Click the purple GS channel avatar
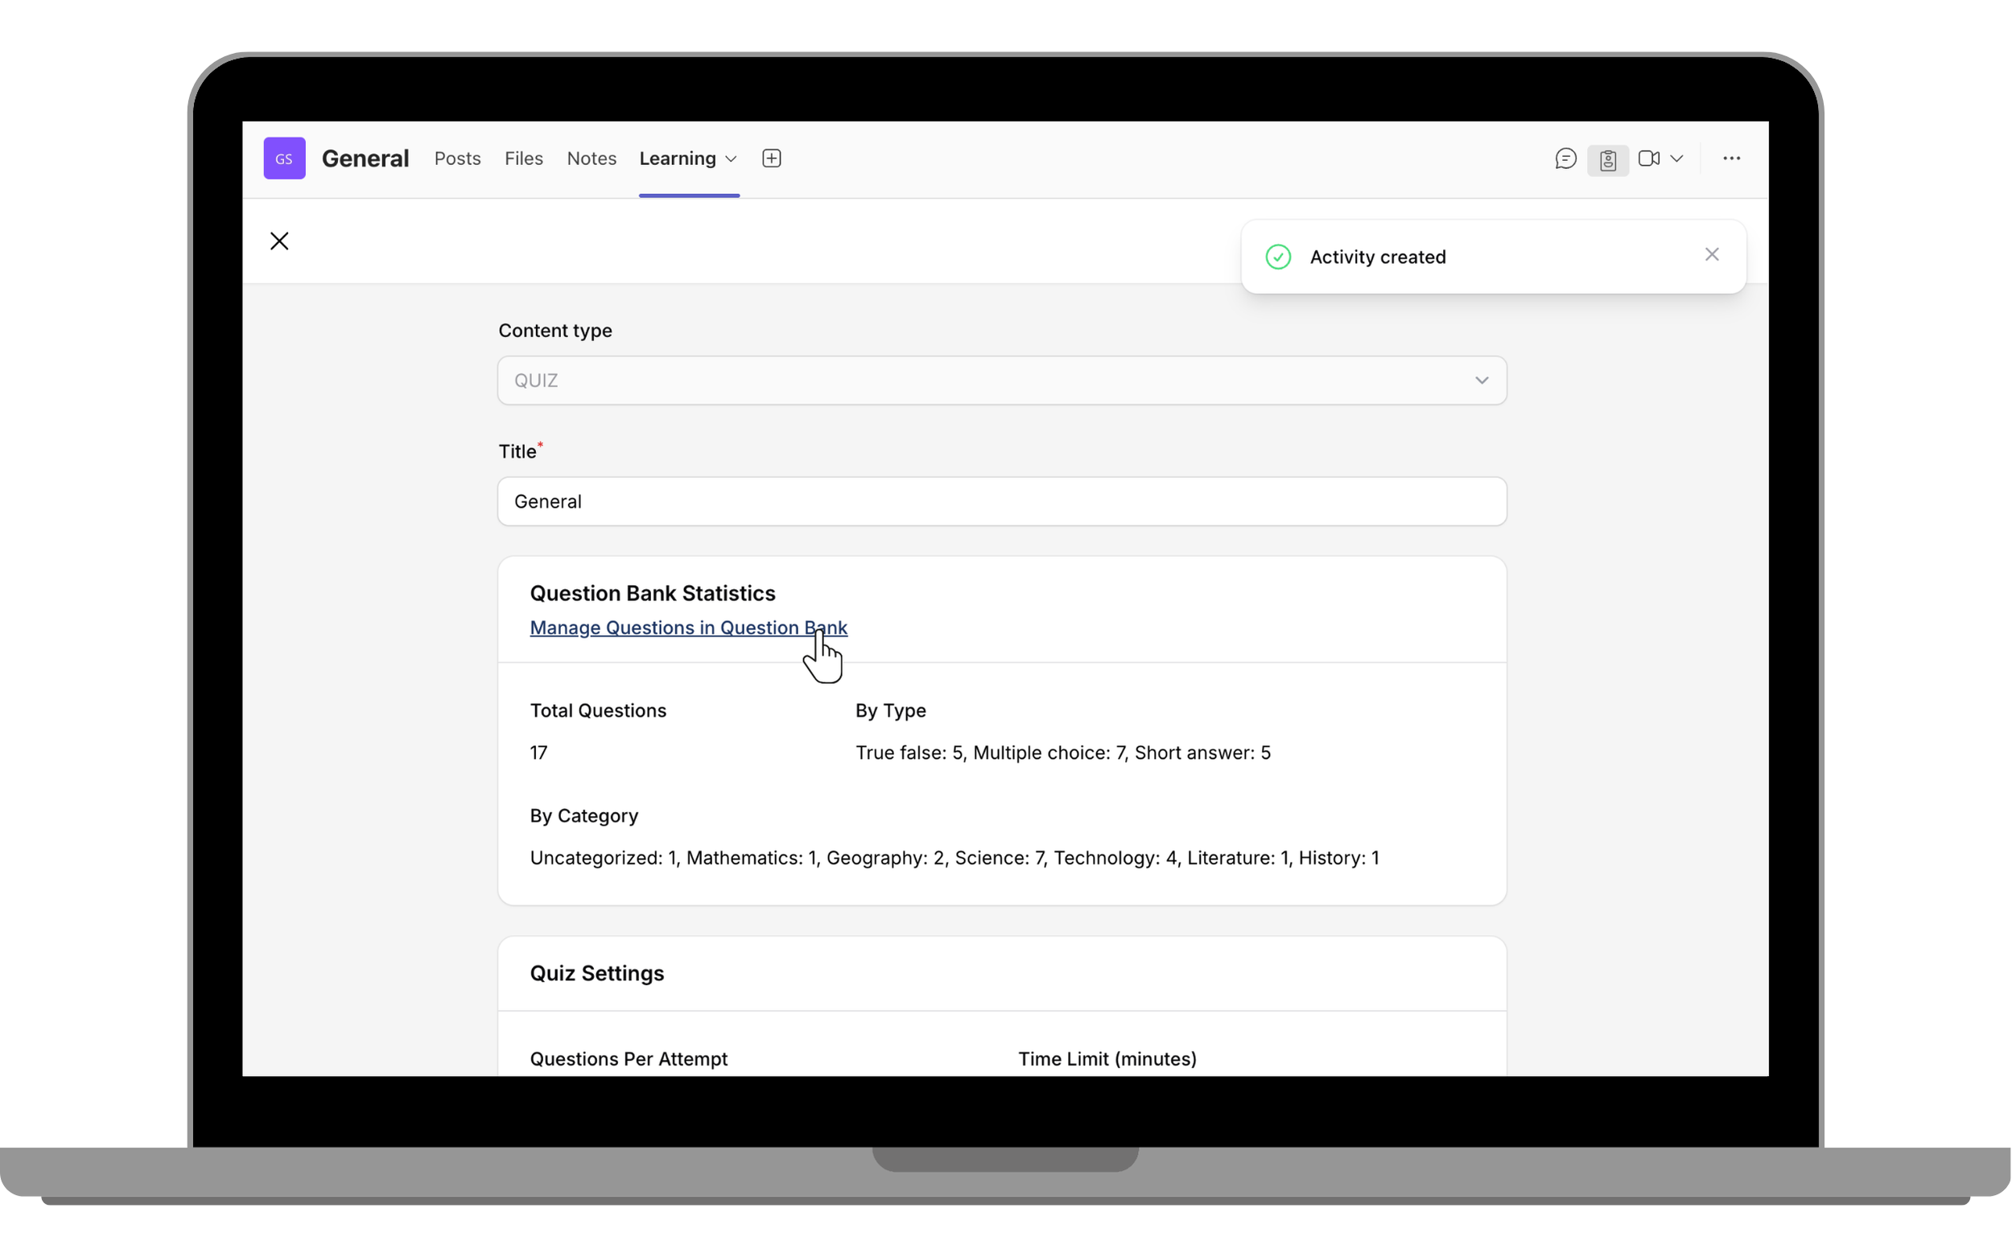2012x1257 pixels. [x=284, y=158]
